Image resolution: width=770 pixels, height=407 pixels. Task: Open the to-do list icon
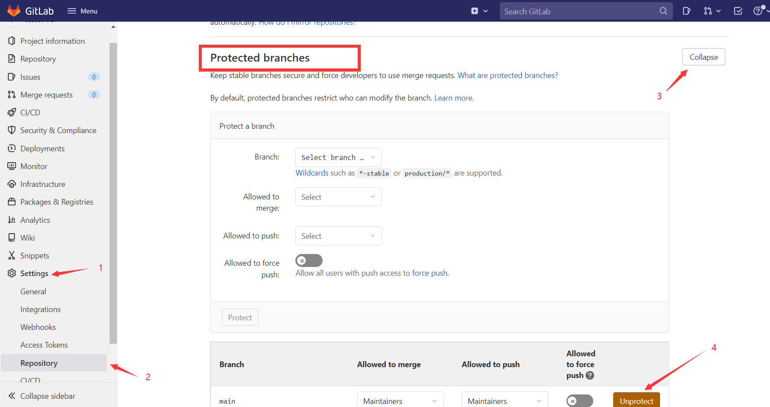tap(738, 11)
